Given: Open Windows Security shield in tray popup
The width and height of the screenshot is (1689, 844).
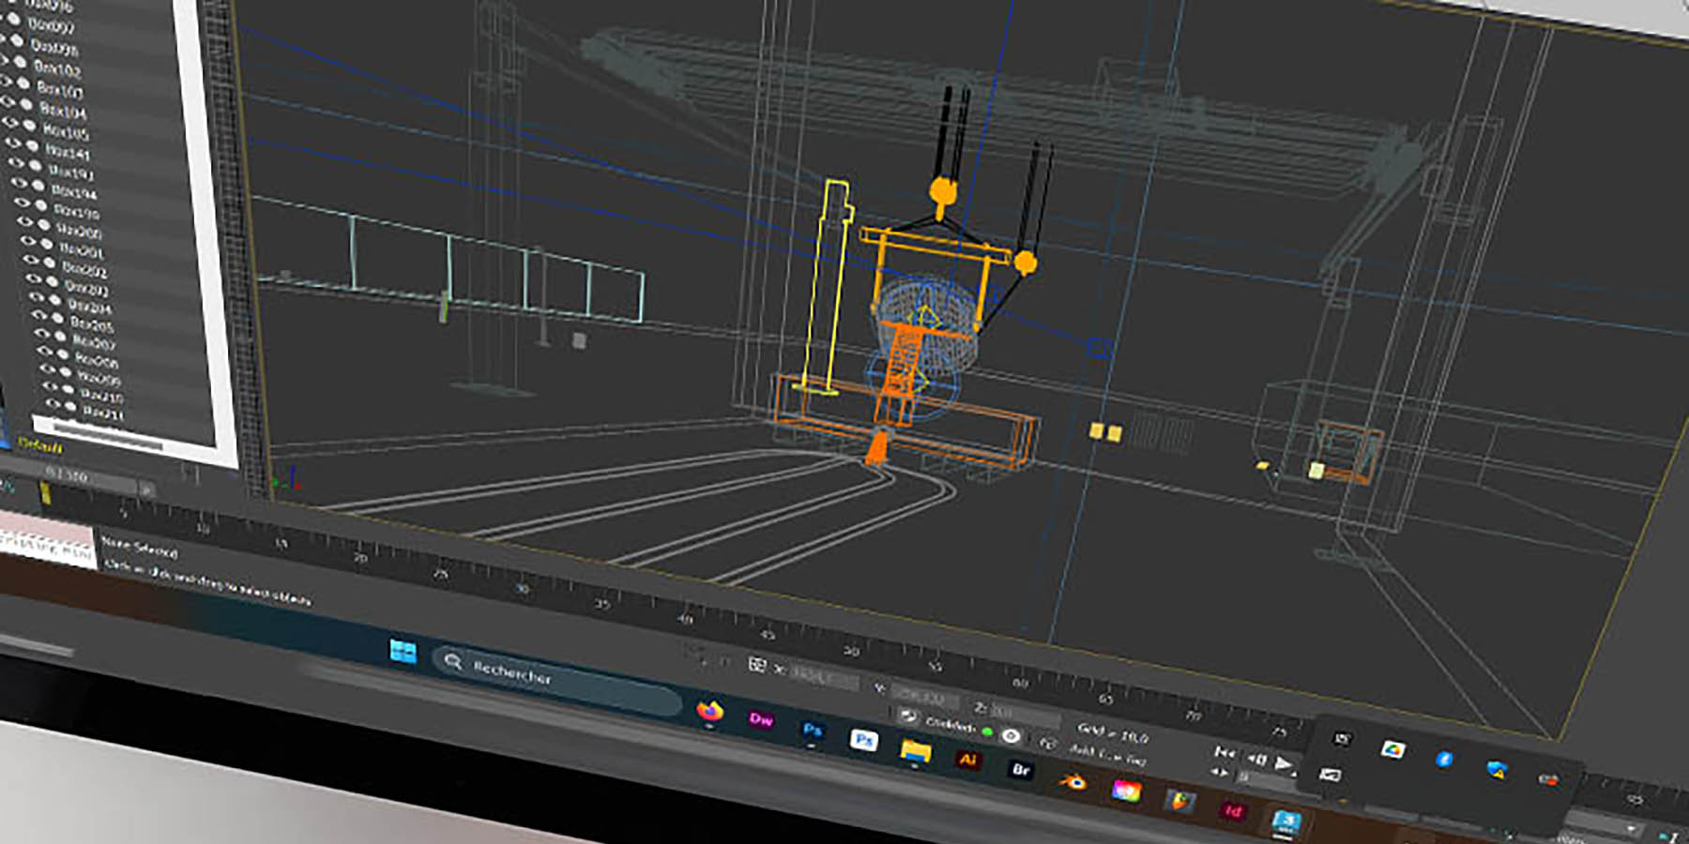Looking at the screenshot, I should 1497,770.
